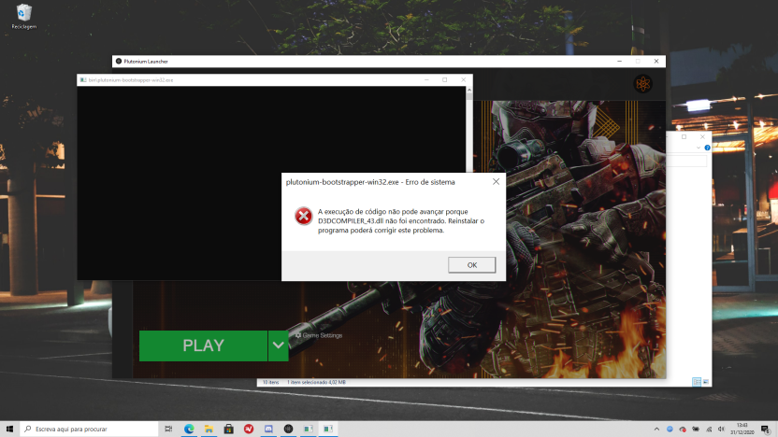Open Discord from the taskbar
The width and height of the screenshot is (778, 437).
point(268,429)
